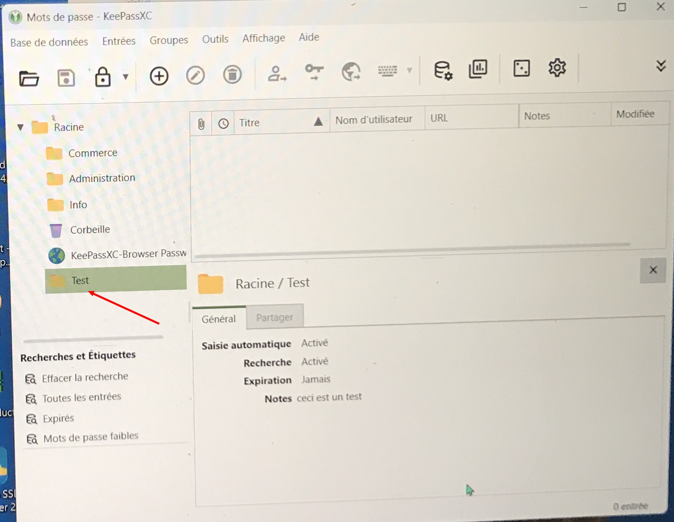Open database settings icon

(443, 70)
